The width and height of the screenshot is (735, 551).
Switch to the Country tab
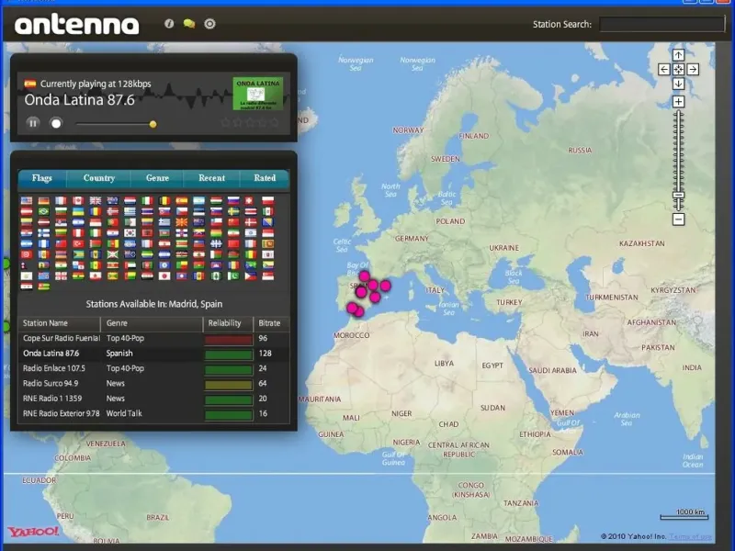point(99,178)
